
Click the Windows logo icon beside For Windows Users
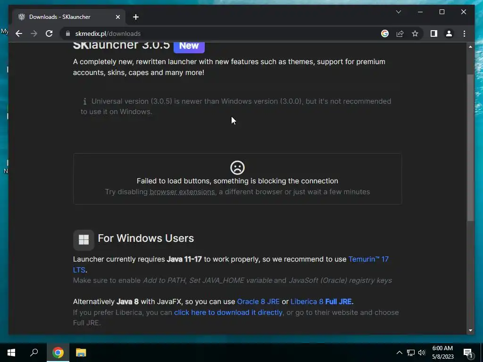point(83,240)
